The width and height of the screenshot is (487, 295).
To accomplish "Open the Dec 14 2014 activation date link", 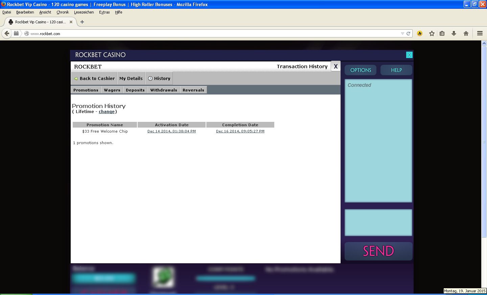I will click(x=171, y=131).
